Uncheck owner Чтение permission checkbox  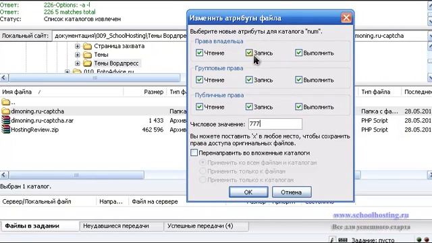(x=199, y=53)
